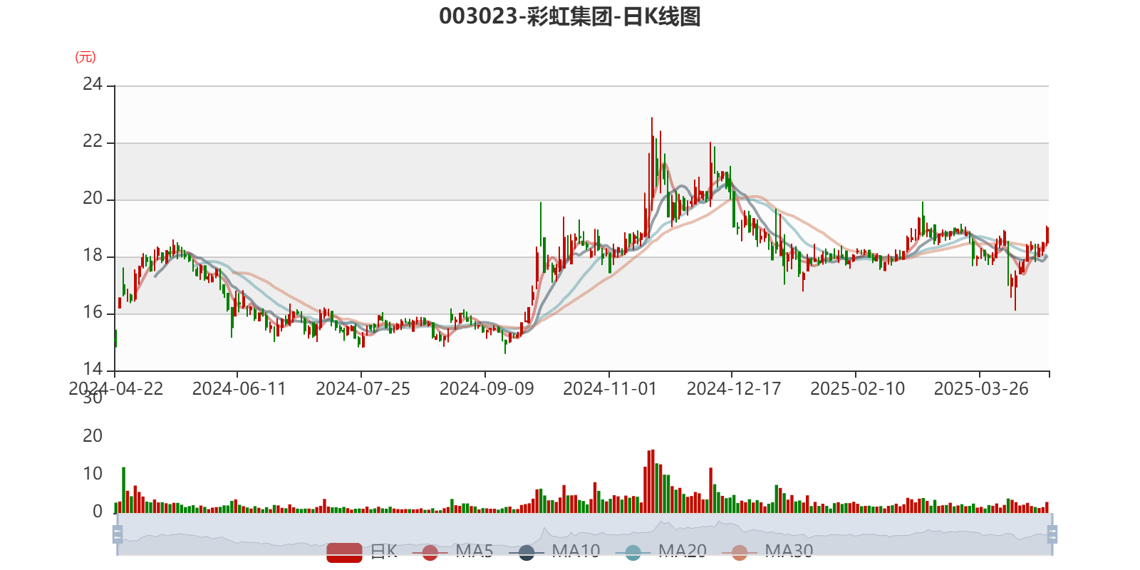Toggle the MA30 line legend
This screenshot has height=570, width=1140.
(767, 552)
